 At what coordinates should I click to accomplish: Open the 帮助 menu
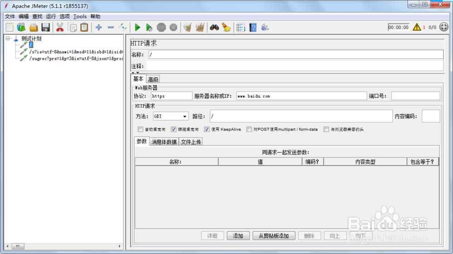pos(95,16)
